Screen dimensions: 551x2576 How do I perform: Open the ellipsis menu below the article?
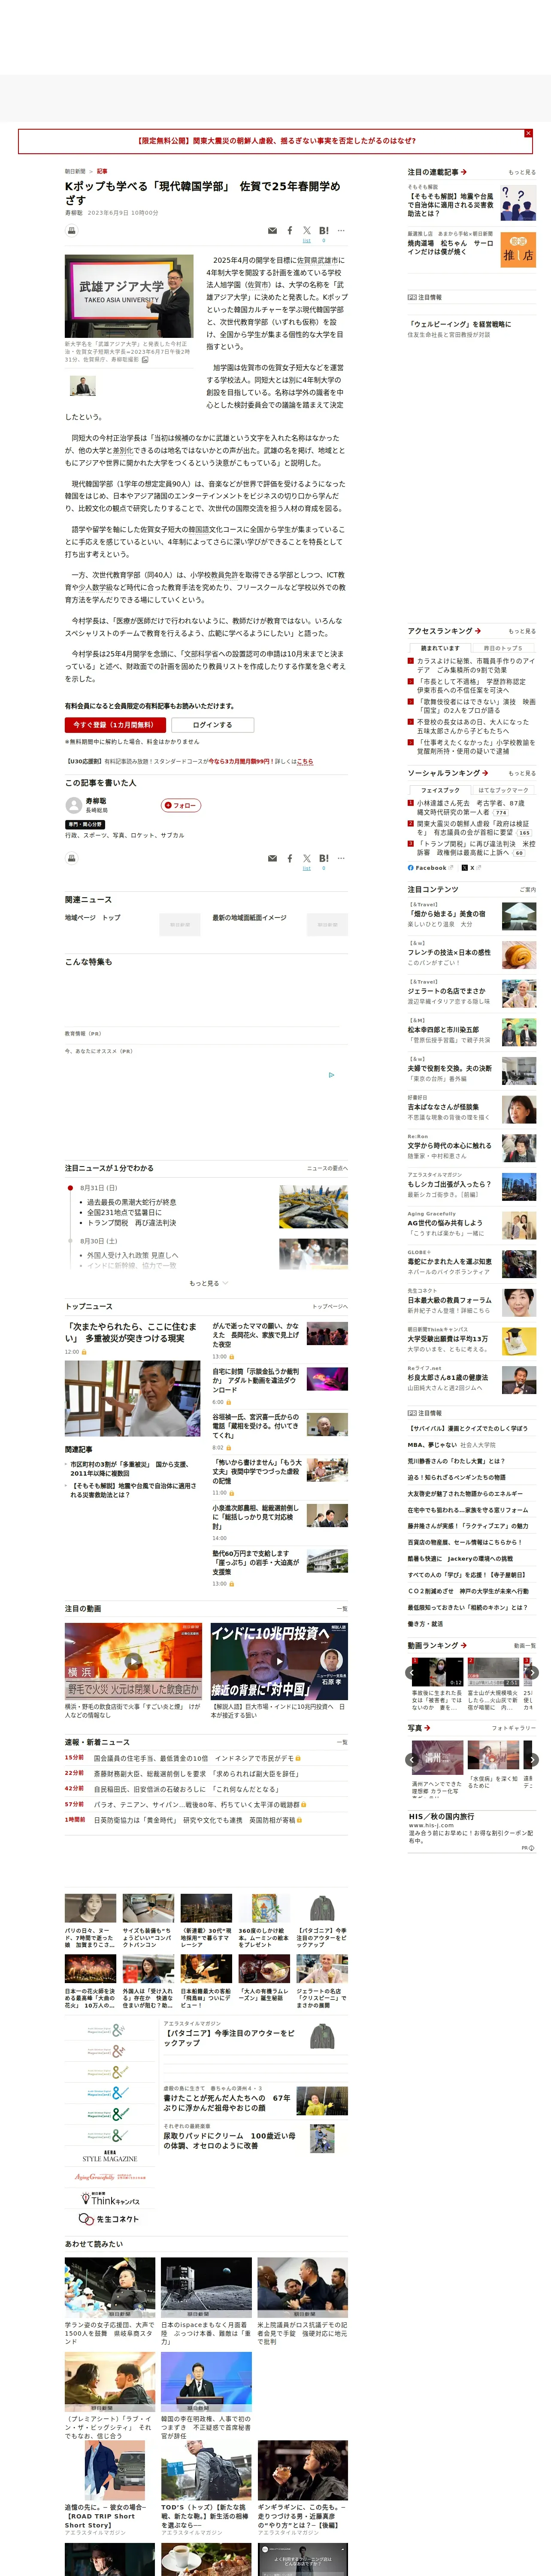click(x=341, y=858)
